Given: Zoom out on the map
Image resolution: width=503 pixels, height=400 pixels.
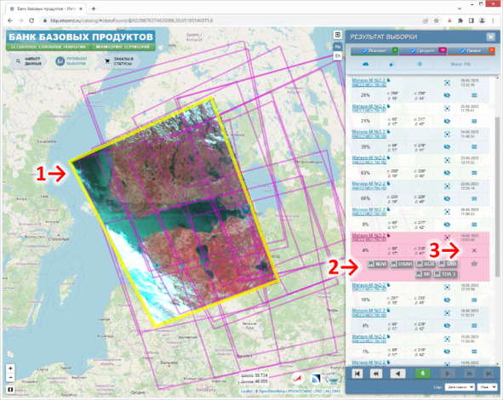Looking at the screenshot, I should [x=10, y=377].
